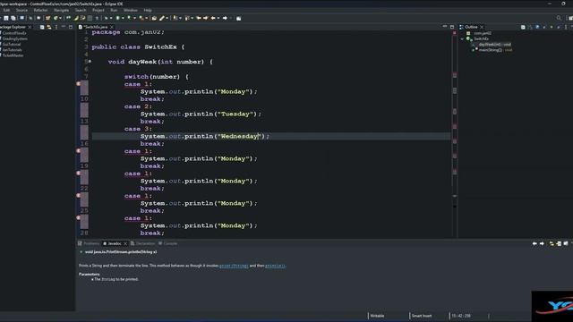This screenshot has height=322, width=573.
Task: Open the Source menu
Action: [21, 10]
